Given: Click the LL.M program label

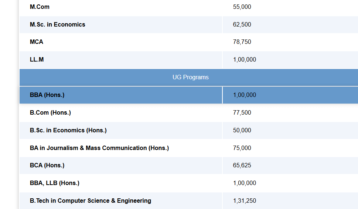Looking at the screenshot, I should click(37, 60).
